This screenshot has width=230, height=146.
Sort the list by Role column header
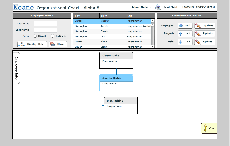(138, 16)
